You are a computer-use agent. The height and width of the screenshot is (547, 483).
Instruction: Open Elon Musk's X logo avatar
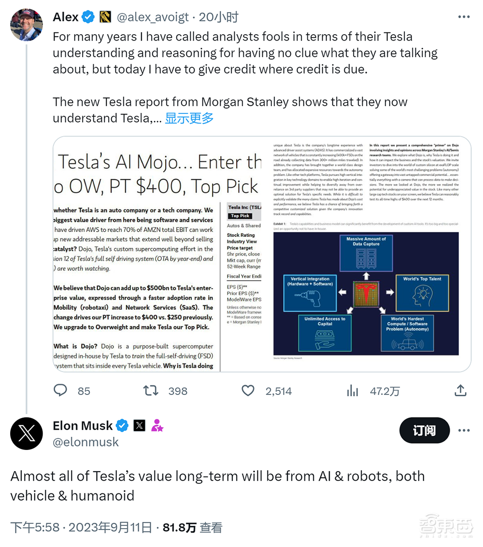(x=26, y=433)
